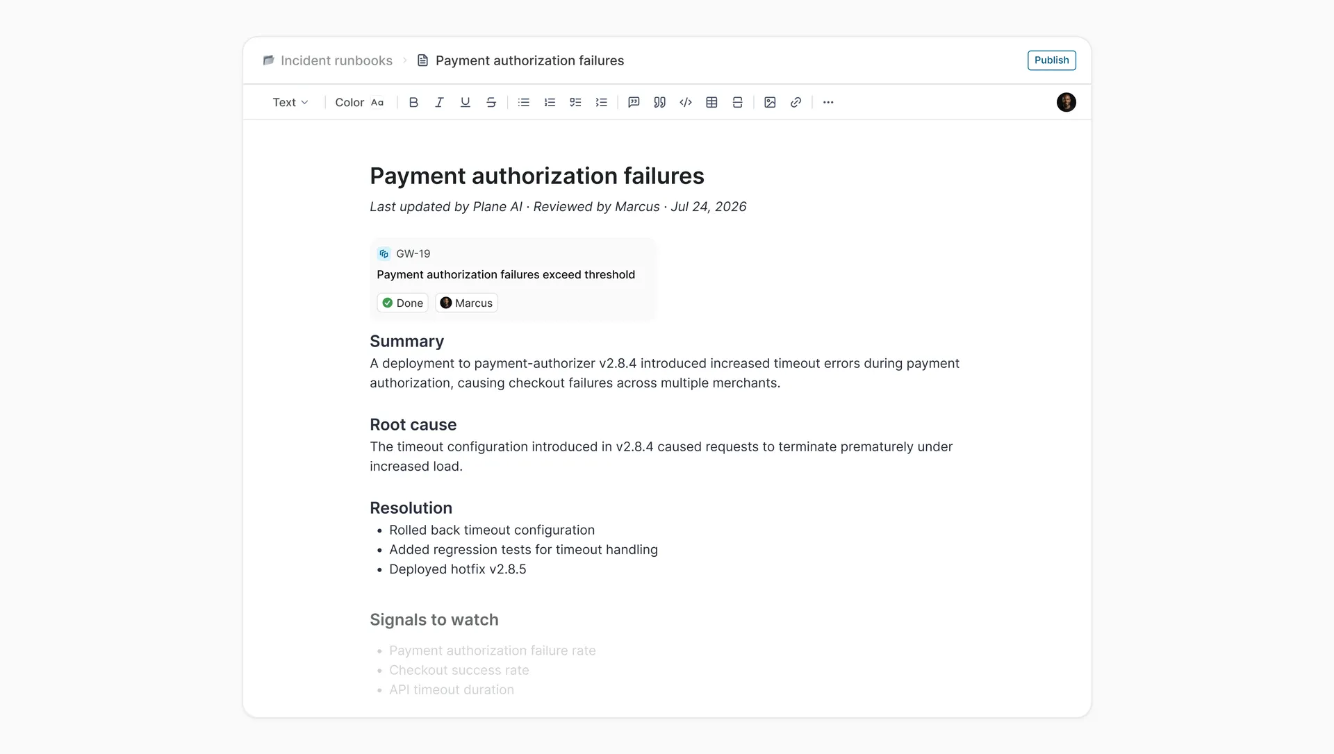Insert a numbered list
Screen dimensions: 1334x754
[x=550, y=102]
